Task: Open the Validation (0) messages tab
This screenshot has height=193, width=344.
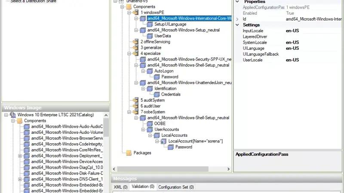Action: [x=143, y=187]
